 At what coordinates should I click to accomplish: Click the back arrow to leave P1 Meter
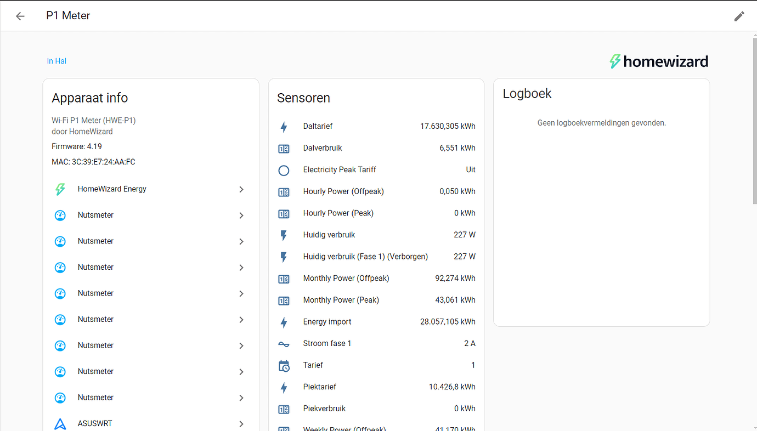pos(20,16)
